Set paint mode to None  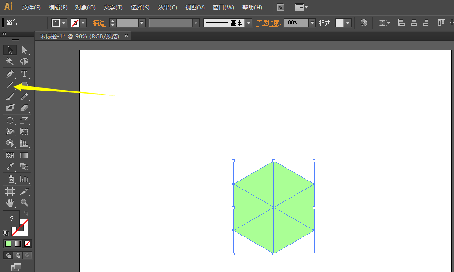click(27, 244)
